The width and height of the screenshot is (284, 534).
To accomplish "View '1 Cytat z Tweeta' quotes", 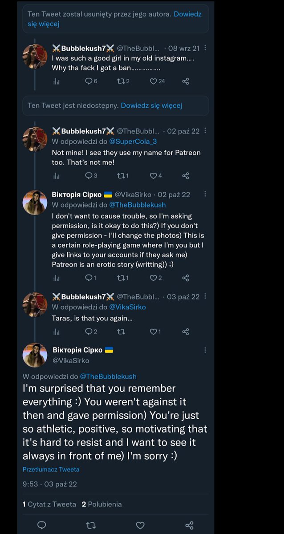I will [x=49, y=504].
